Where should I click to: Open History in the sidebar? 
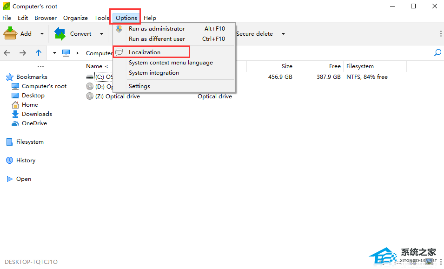point(26,160)
